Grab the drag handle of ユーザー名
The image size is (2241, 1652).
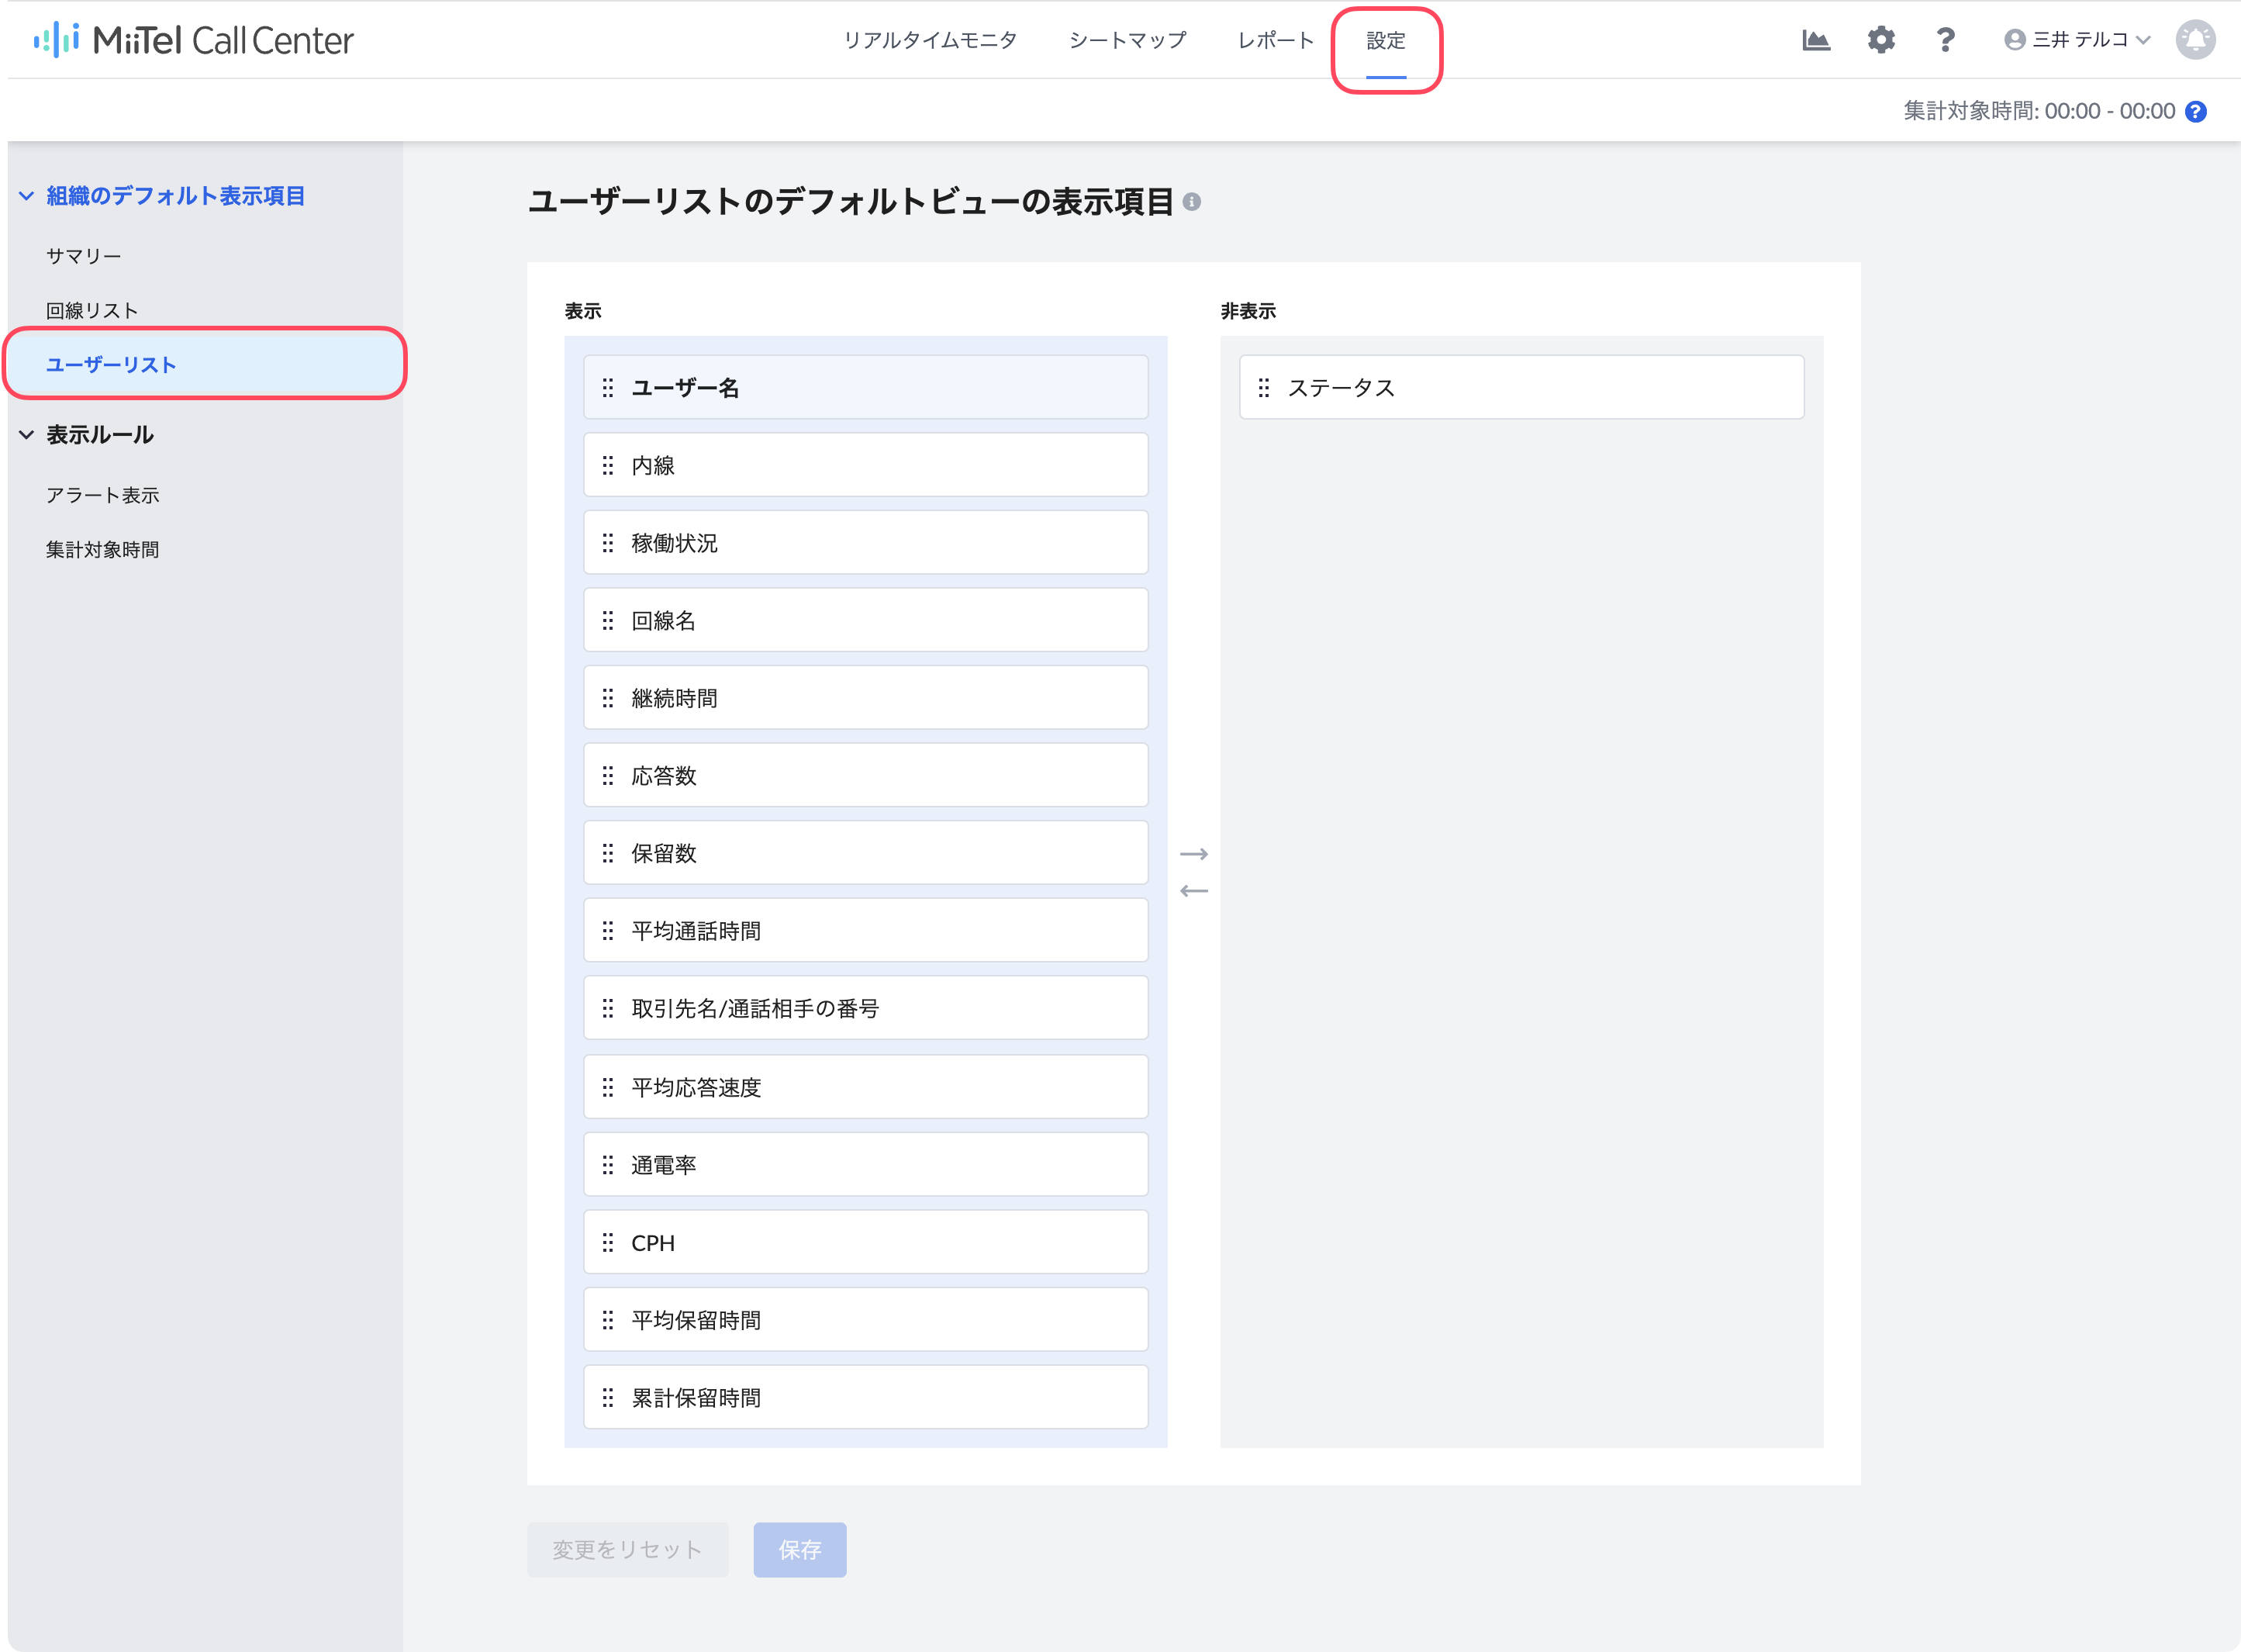[608, 388]
